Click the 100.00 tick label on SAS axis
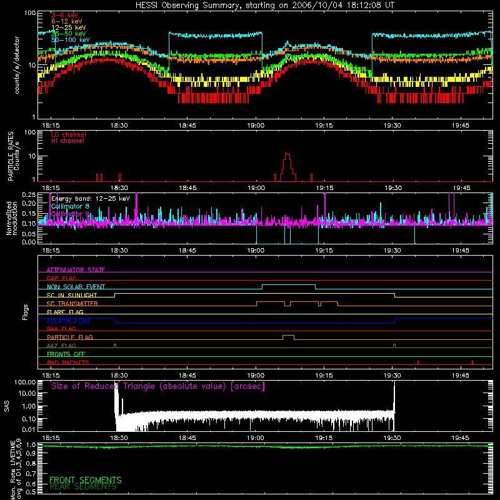This screenshot has width=500, height=500. point(25,382)
